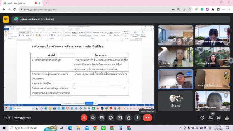The height and width of the screenshot is (131, 233).
Task: Click the yellow companion mode icon
Action: 6,19
